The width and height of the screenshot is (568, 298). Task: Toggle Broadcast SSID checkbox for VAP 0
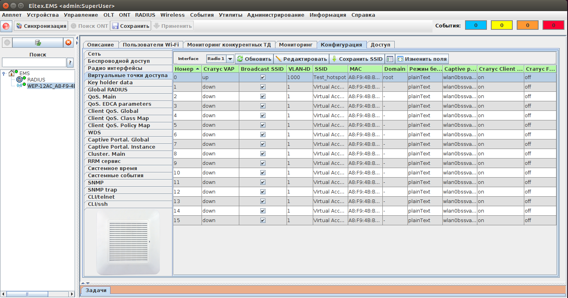pos(263,77)
